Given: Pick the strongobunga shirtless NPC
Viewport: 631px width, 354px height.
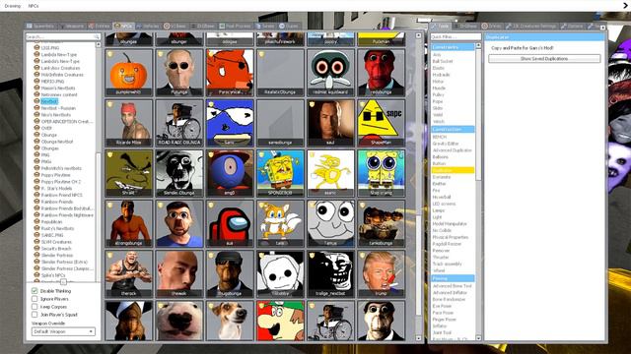Looking at the screenshot, I should (129, 223).
